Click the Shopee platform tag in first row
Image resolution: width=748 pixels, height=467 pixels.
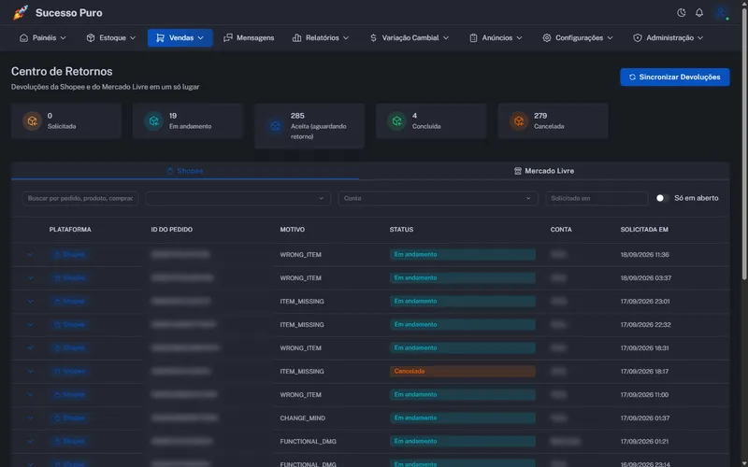pos(69,254)
